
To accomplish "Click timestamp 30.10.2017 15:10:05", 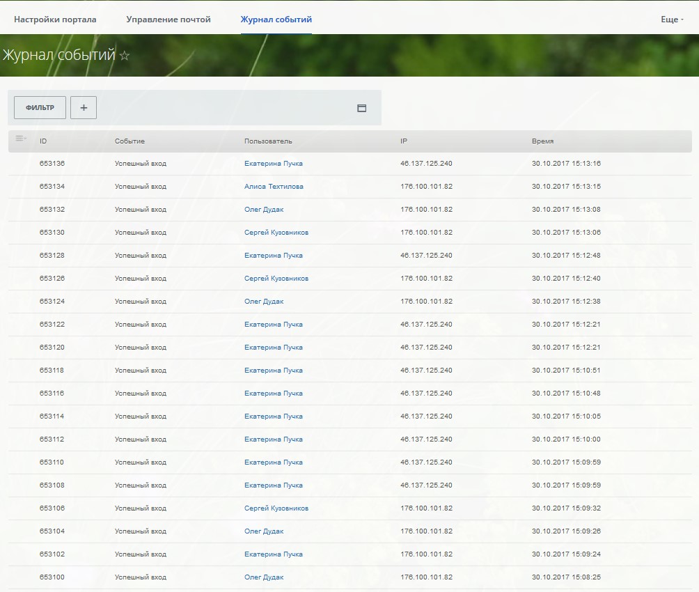I will click(566, 416).
